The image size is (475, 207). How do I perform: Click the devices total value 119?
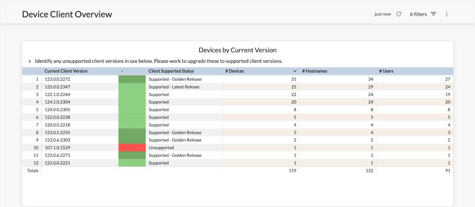point(293,171)
